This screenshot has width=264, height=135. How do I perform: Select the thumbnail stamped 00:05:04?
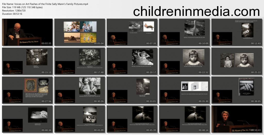[80, 32]
